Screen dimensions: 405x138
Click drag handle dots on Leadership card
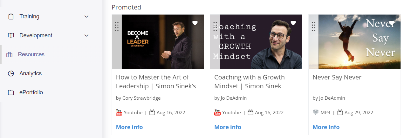coord(117,26)
